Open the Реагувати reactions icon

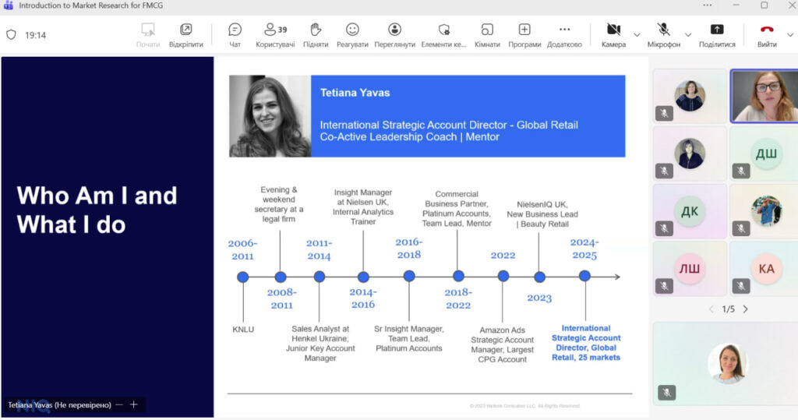coord(352,34)
